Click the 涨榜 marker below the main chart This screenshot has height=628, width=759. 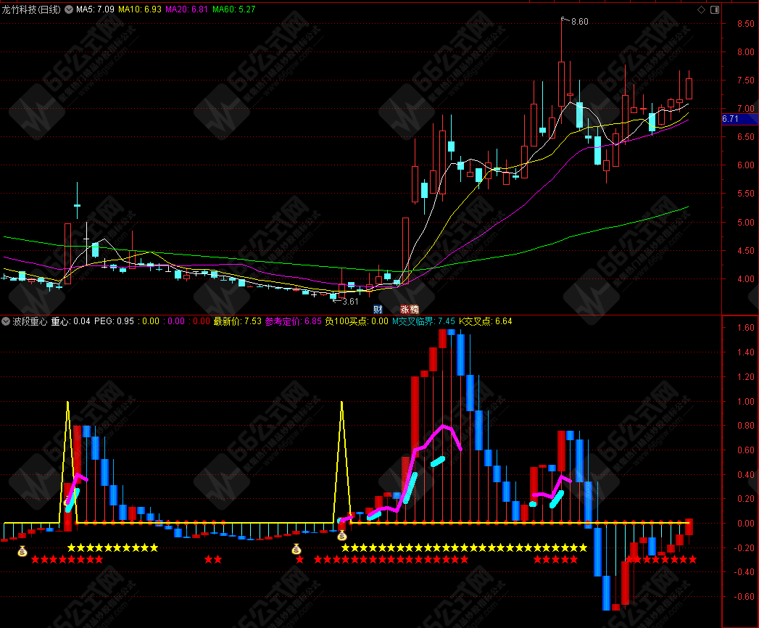[x=410, y=309]
